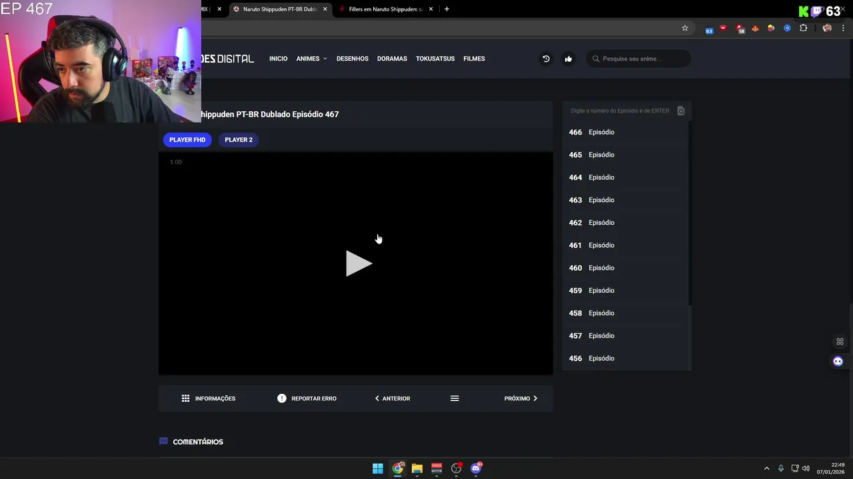Viewport: 853px width, 479px height.
Task: Show hidden system tray icons chevron
Action: 766,468
